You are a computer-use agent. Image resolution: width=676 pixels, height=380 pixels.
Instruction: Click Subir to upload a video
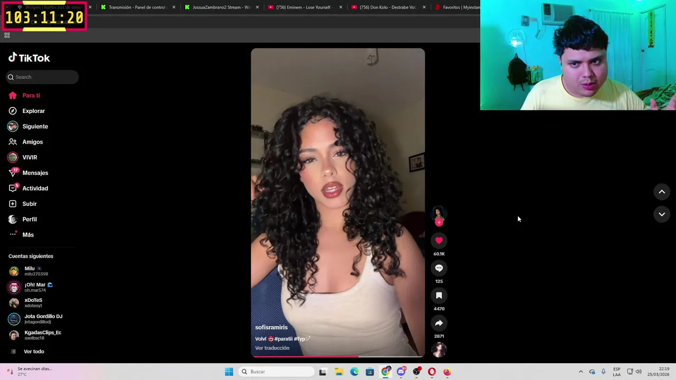23,204
